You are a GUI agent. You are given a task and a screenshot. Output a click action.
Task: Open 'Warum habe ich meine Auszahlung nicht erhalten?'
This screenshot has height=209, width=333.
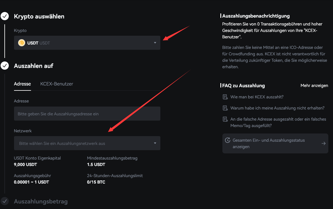coord(277,108)
